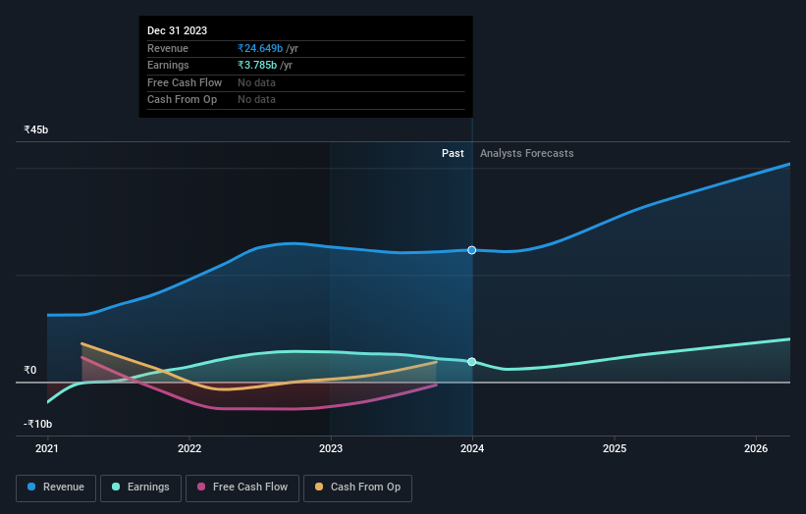Screen dimensions: 806x514
Task: Click the pink Free Cash Flow legend dot
Action: pyautogui.click(x=201, y=487)
